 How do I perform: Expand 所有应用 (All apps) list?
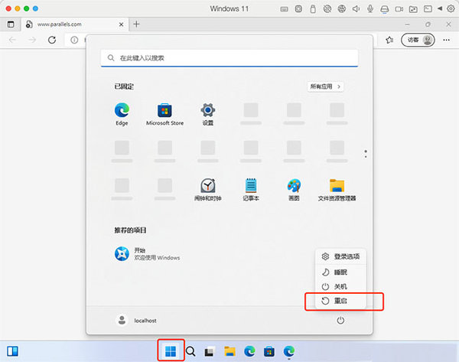click(x=325, y=86)
